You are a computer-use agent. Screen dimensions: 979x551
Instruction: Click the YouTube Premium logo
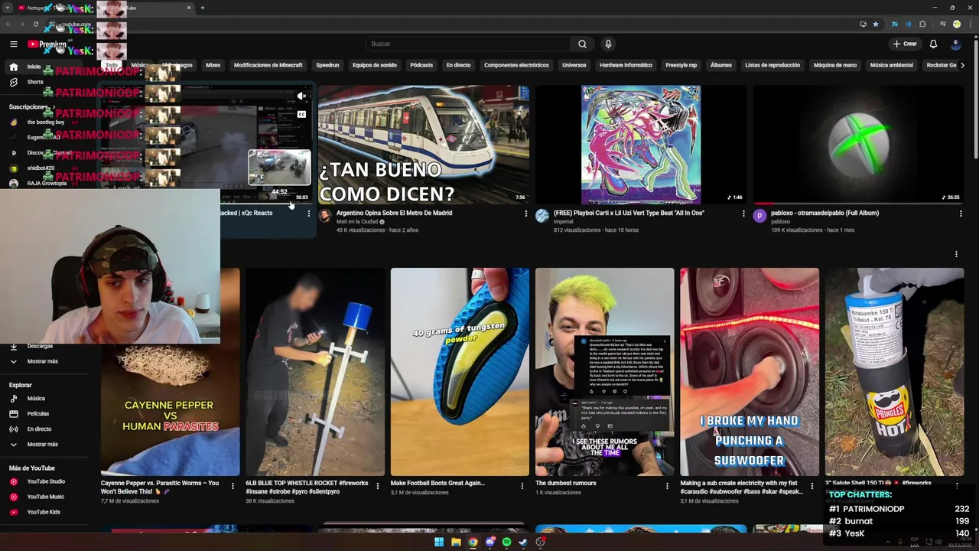(x=46, y=44)
